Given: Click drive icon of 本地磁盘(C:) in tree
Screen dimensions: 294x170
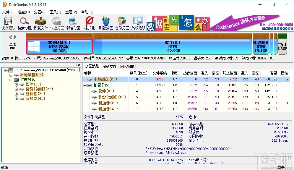Looking at the screenshot, I should [x=16, y=75].
